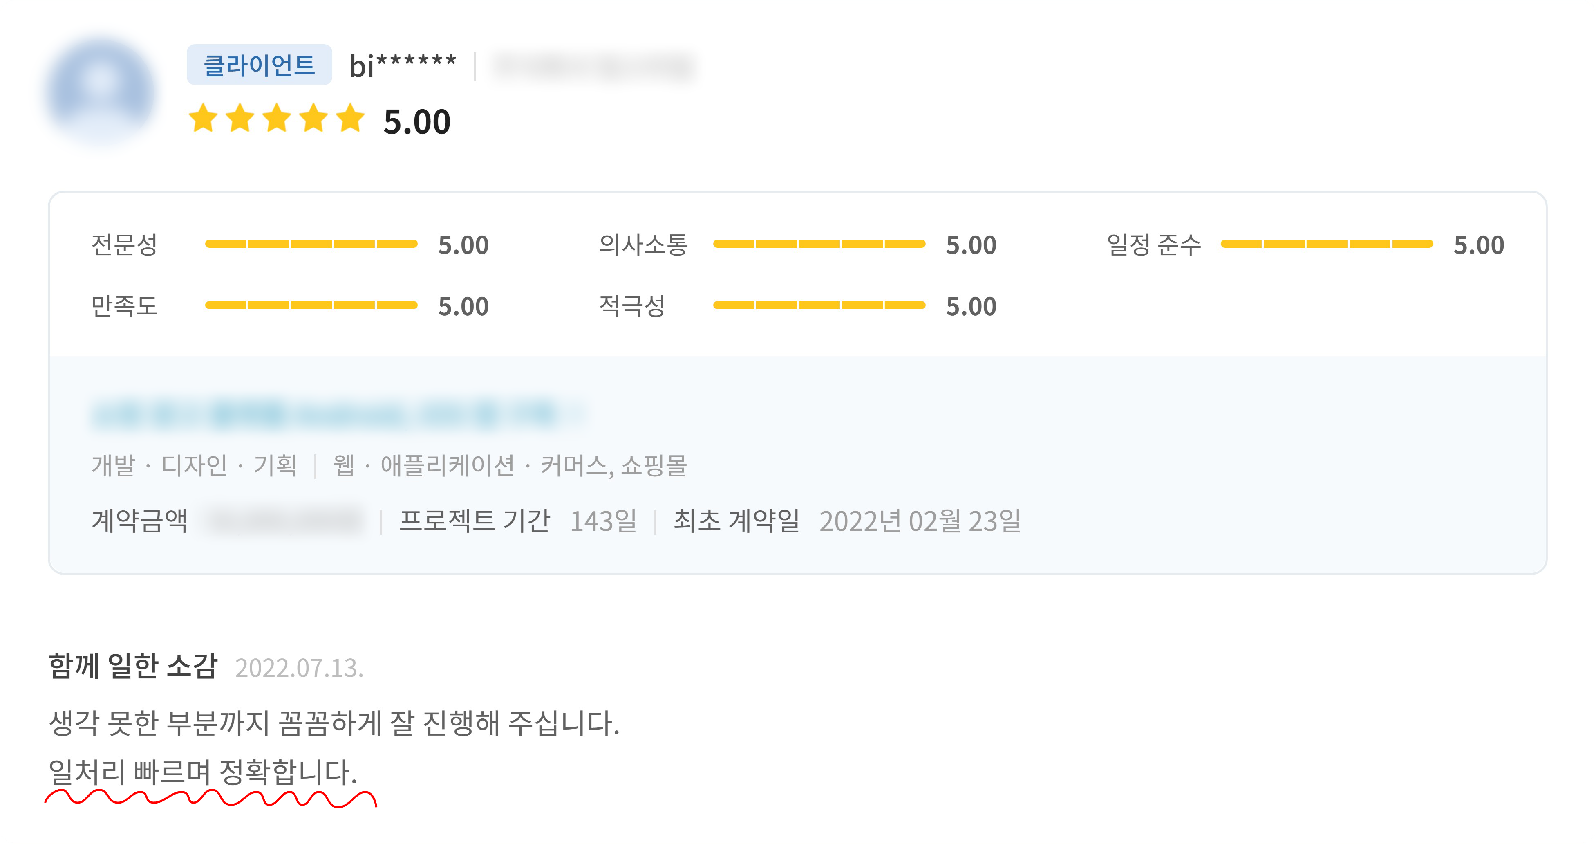Click the 클라이언트 badge
Screen dimensions: 1596x844
tap(259, 65)
